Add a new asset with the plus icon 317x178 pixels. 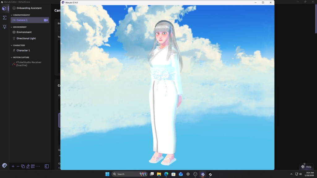(13, 166)
